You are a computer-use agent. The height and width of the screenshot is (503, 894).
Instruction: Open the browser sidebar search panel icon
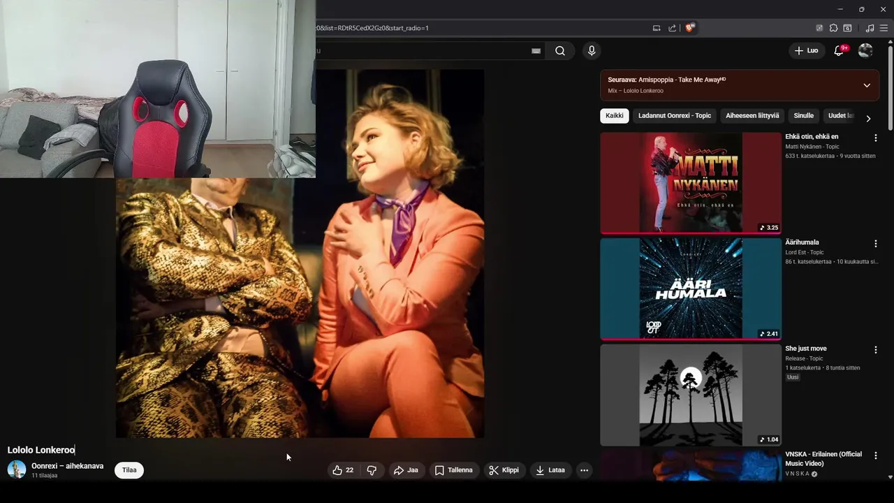[x=847, y=28]
